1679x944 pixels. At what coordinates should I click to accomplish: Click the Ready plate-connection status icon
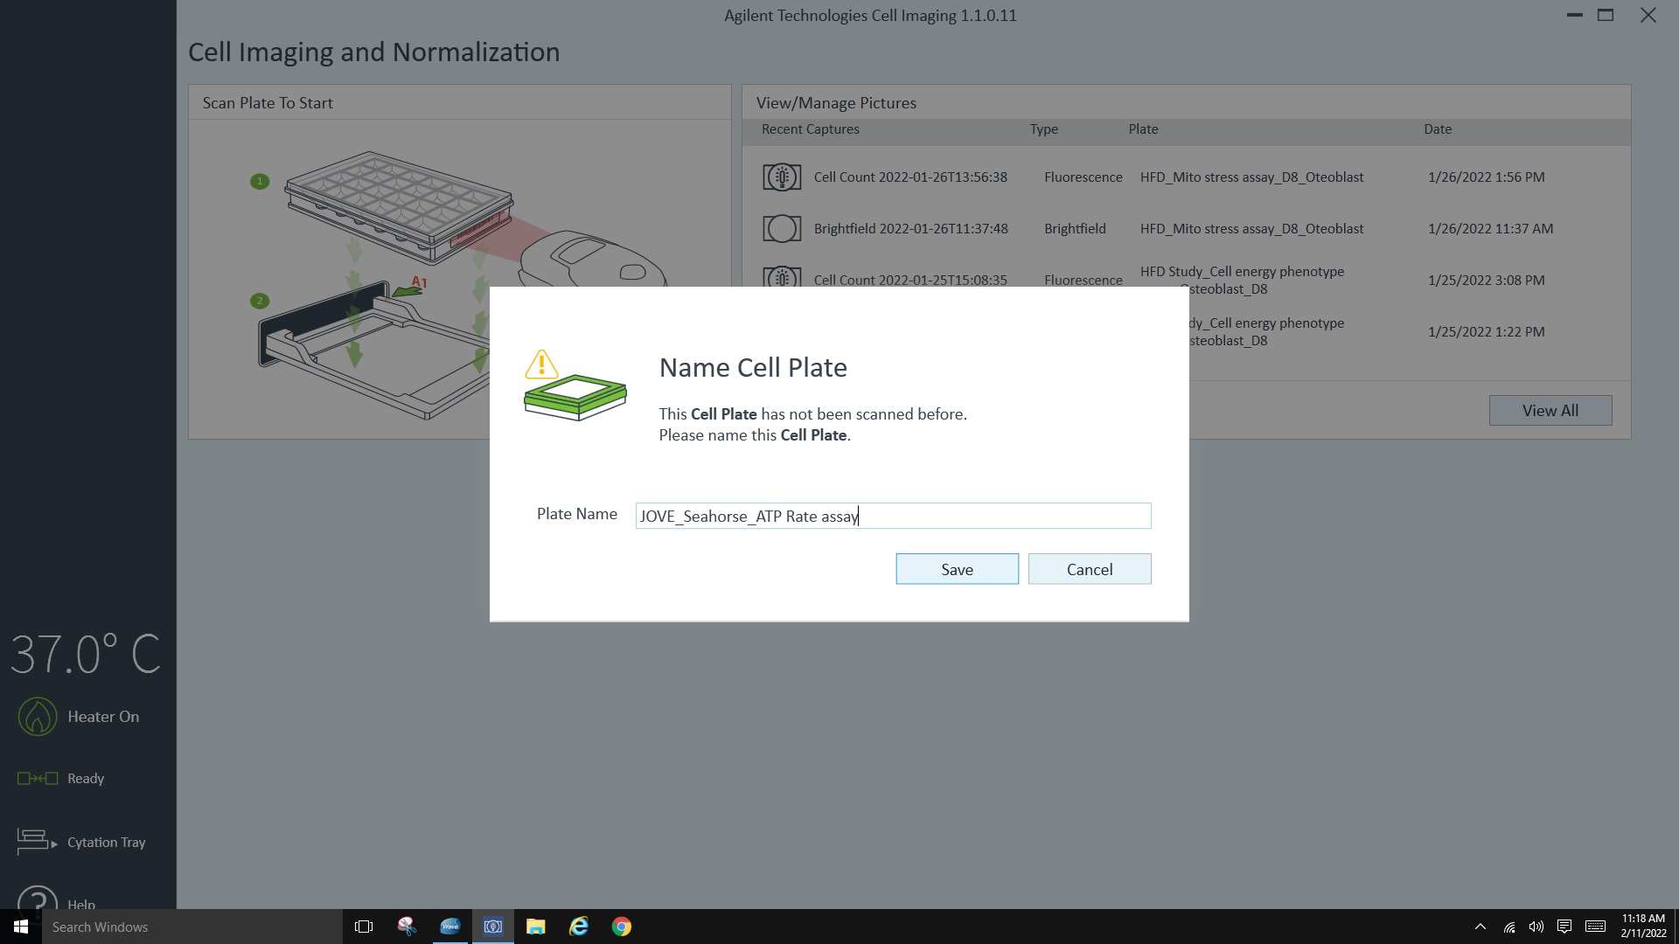tap(38, 778)
